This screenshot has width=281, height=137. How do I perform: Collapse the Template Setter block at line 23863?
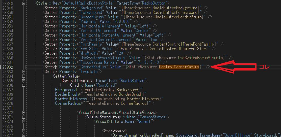tap(23, 72)
